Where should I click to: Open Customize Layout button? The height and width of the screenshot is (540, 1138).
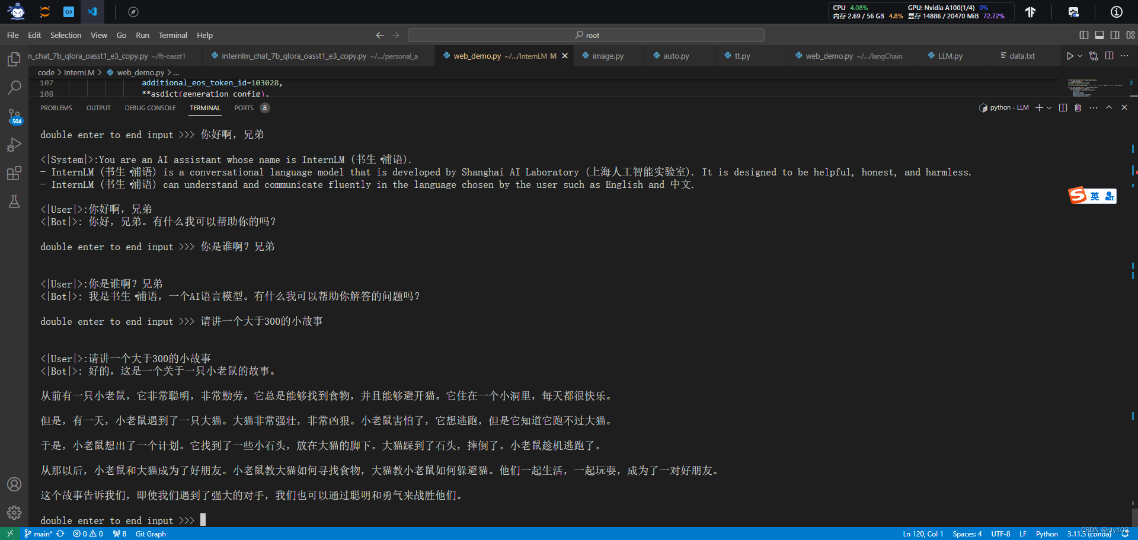coord(1130,36)
